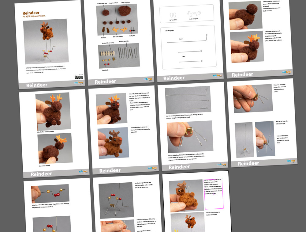Select the photo of three straightened wire parts
306x232 pixels.
point(188,100)
